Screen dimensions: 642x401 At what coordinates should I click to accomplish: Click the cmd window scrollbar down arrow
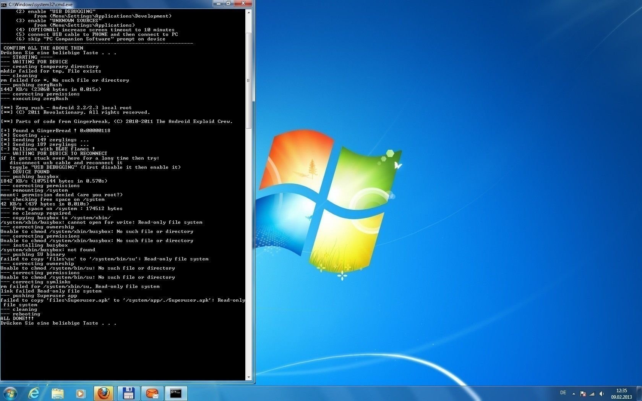click(249, 377)
